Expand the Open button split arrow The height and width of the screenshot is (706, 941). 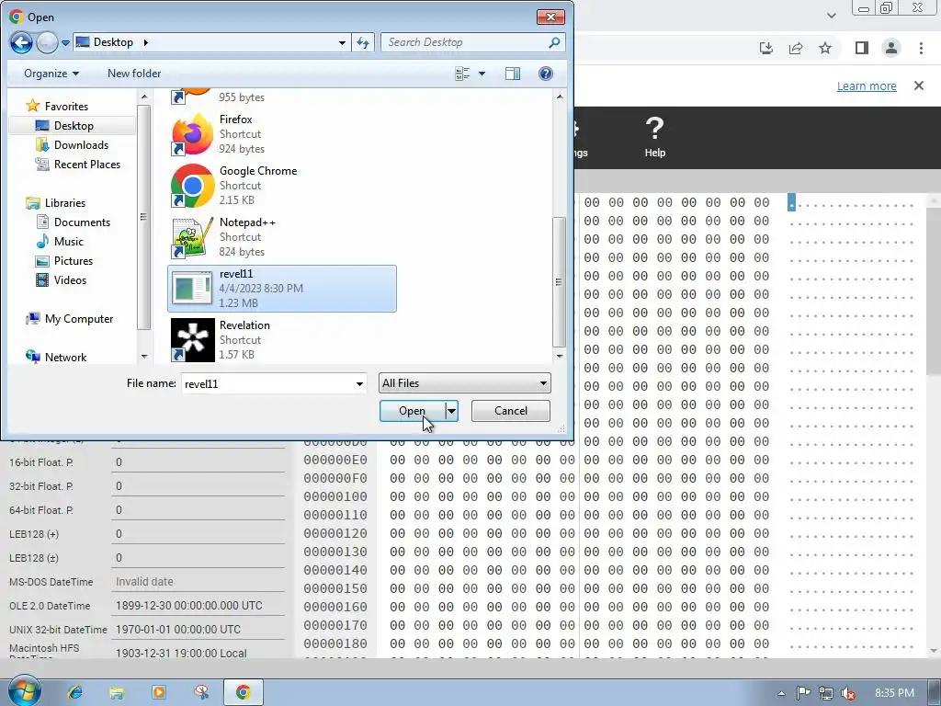(x=451, y=411)
